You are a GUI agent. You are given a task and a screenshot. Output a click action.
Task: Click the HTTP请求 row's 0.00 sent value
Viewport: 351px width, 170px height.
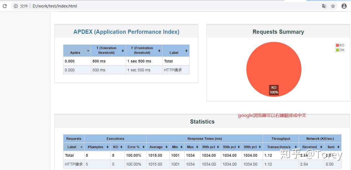click(x=330, y=164)
